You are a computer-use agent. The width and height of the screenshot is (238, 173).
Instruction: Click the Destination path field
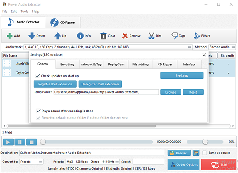point(91,153)
